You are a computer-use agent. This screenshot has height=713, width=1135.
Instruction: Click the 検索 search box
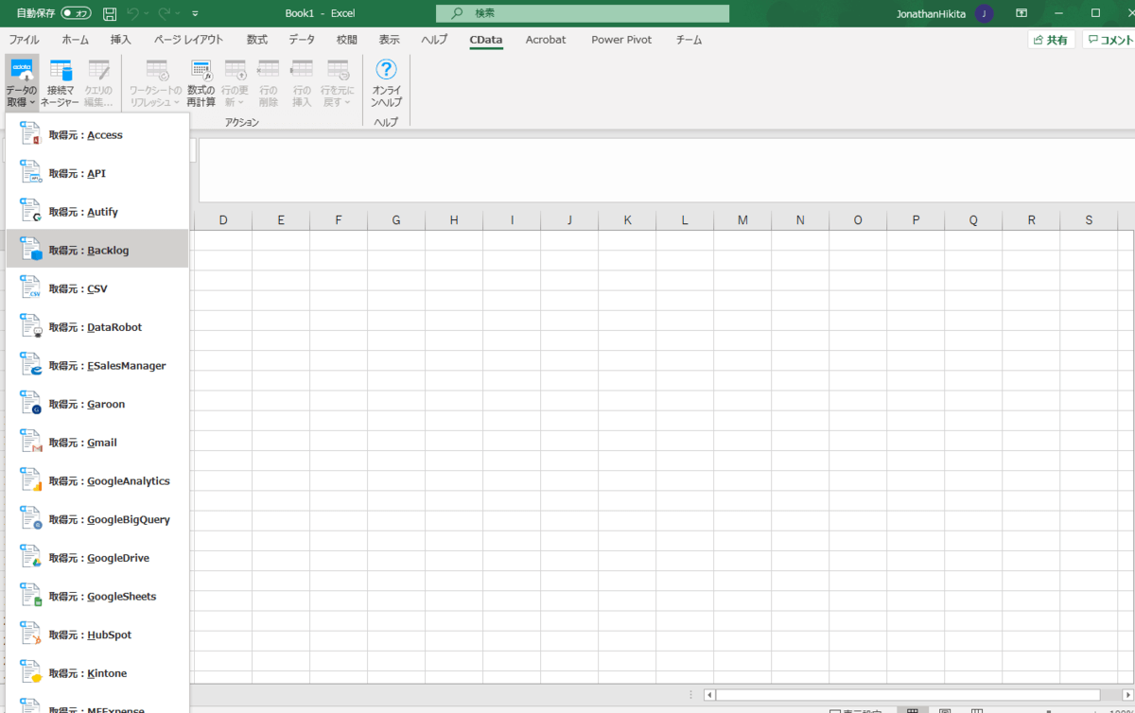[x=583, y=13]
